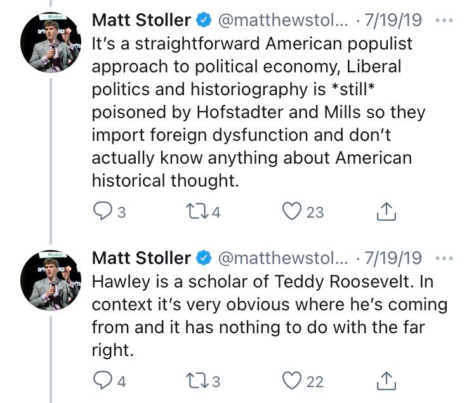The width and height of the screenshot is (476, 403).
Task: Like the tweet with 22 likes
Action: click(x=291, y=381)
